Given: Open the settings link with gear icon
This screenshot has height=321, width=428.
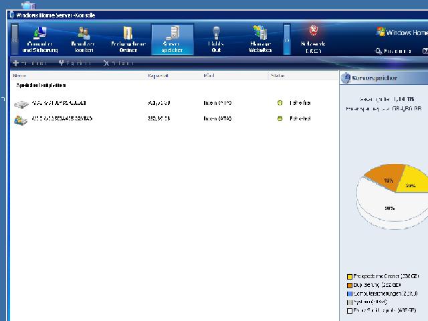Looking at the screenshot, I should click(x=393, y=51).
